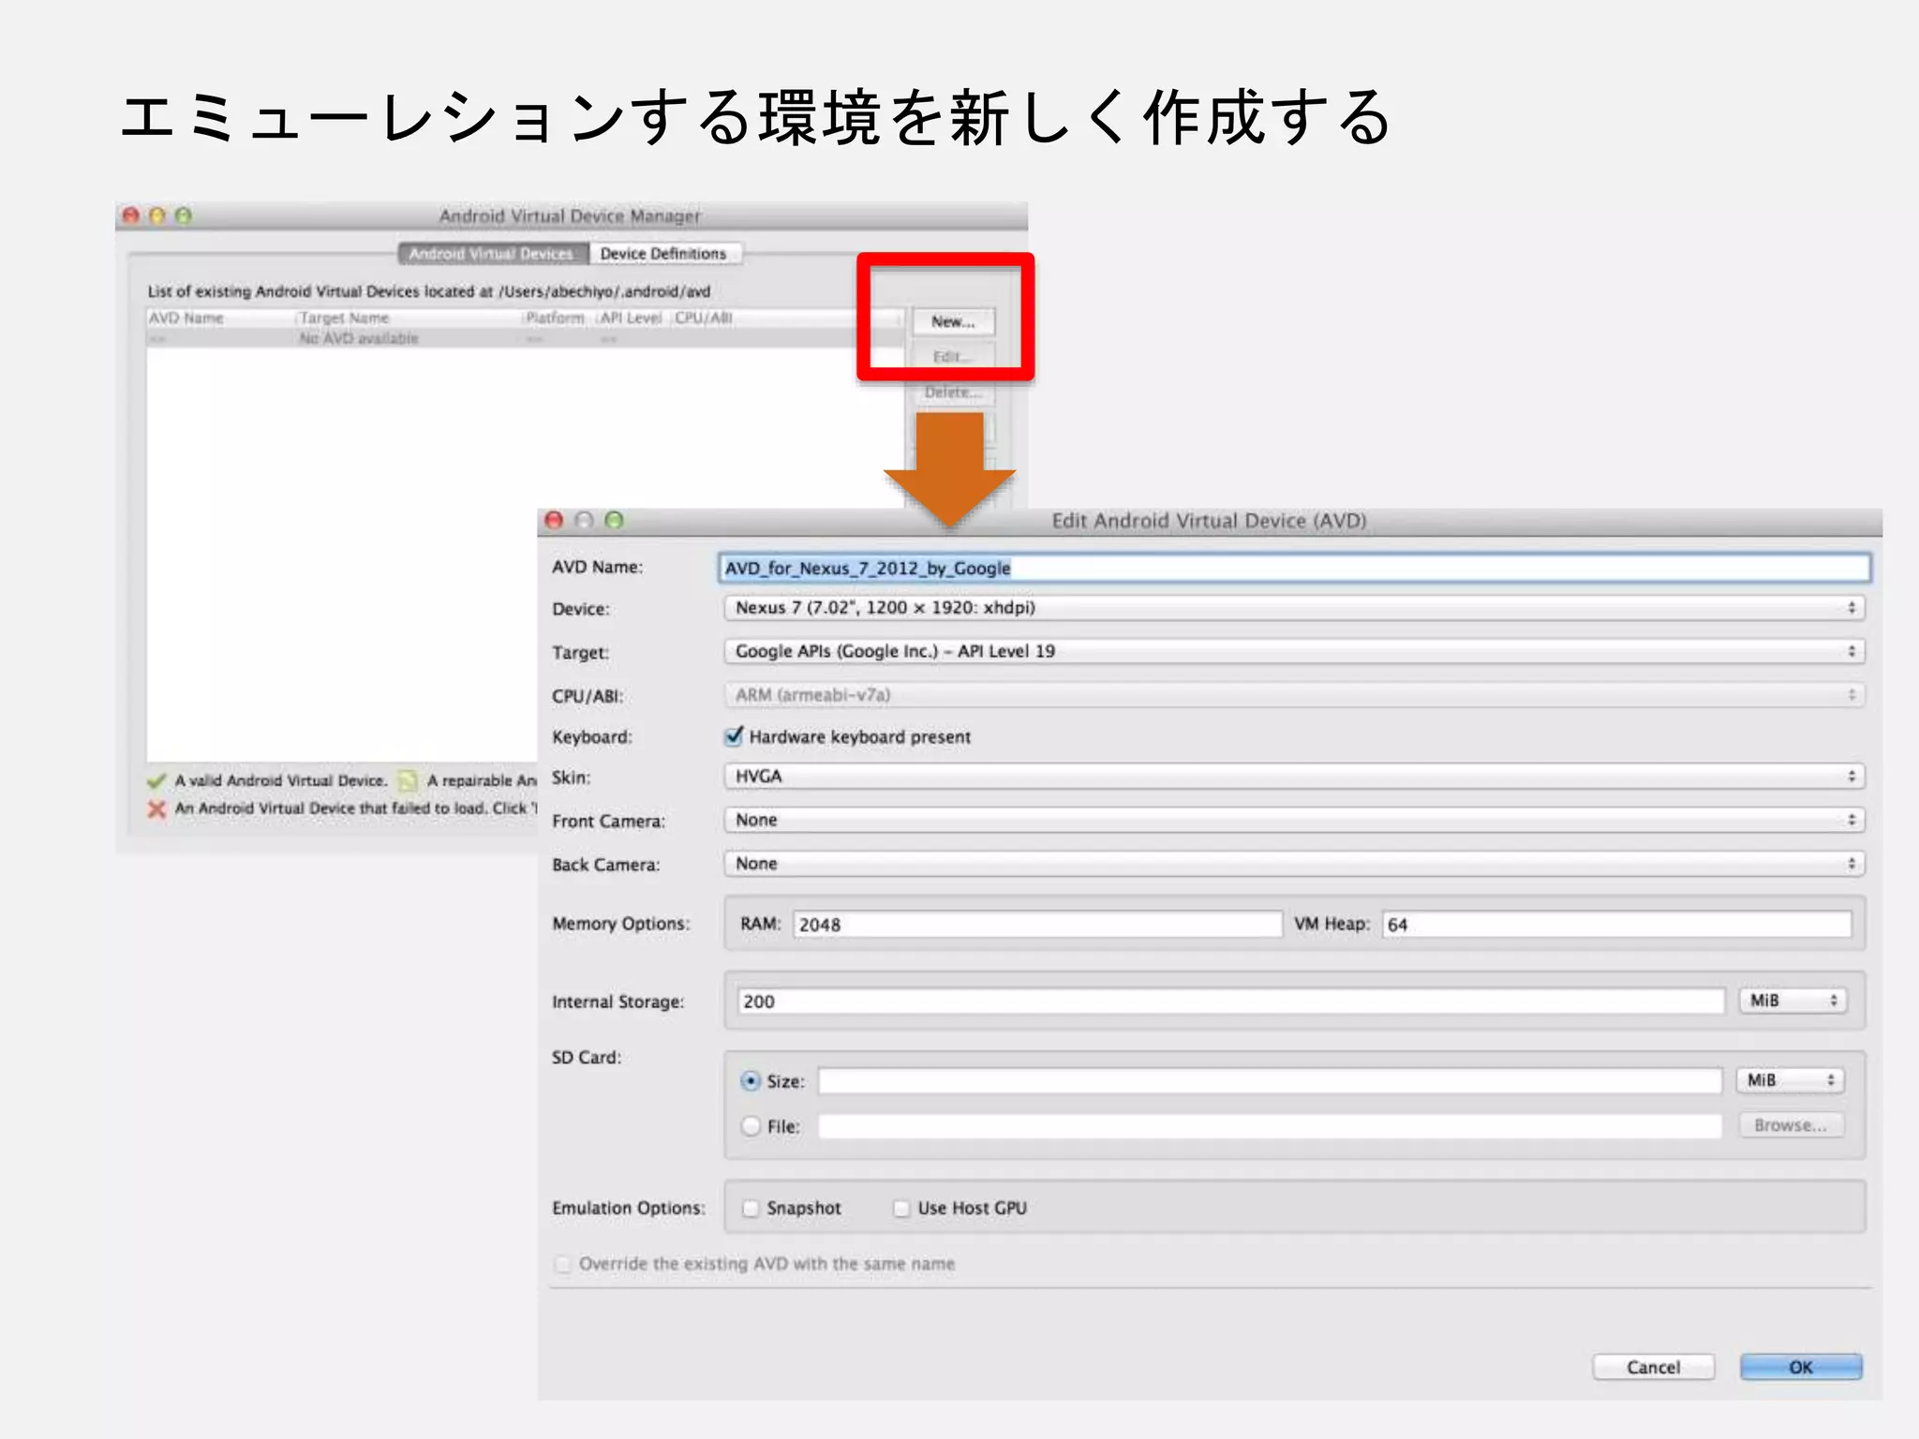1919x1439 pixels.
Task: Click the Delete... button in AVD Manager
Action: coord(953,393)
